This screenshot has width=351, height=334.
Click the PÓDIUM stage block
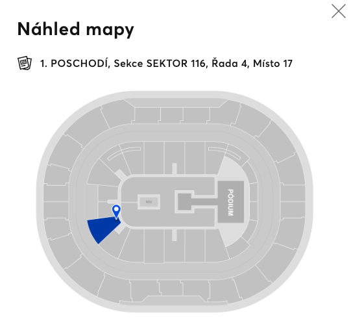(231, 201)
